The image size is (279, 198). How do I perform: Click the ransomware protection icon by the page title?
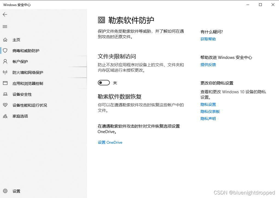click(x=102, y=20)
